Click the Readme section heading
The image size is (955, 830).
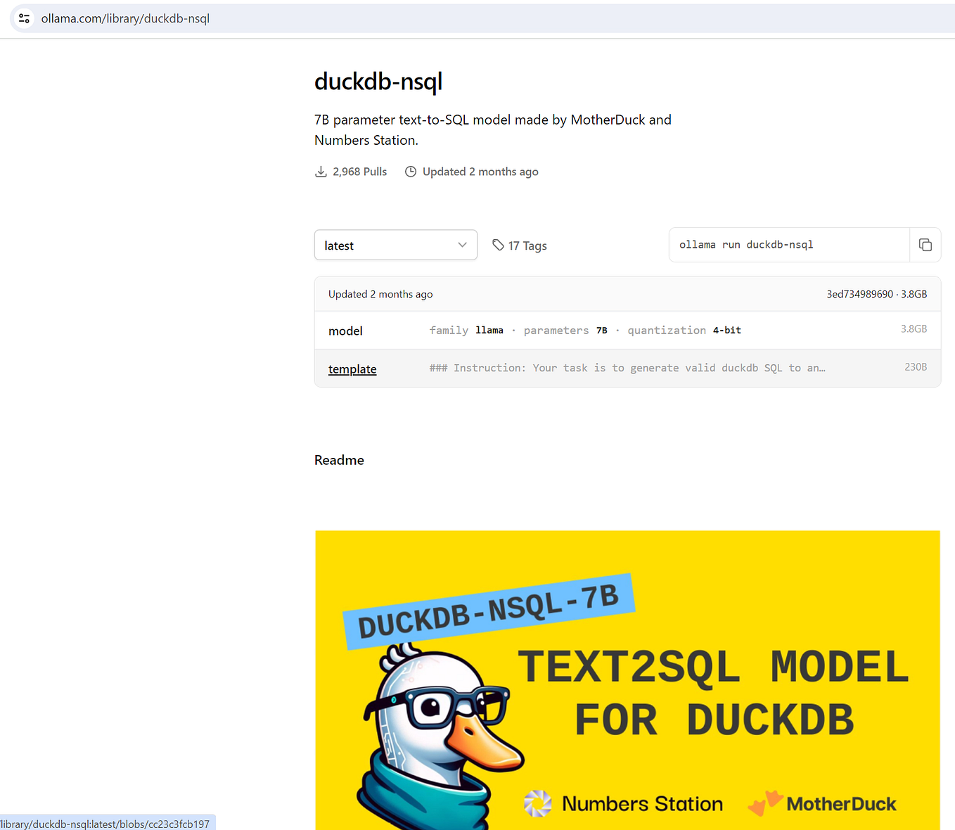[x=339, y=460]
